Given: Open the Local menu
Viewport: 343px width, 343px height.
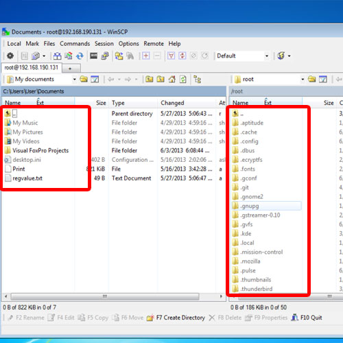Looking at the screenshot, I should point(14,44).
